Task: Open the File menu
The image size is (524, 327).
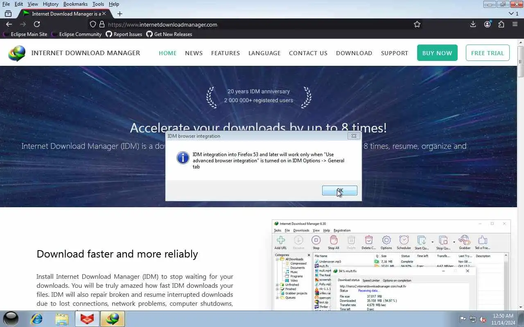Action: coord(6,4)
